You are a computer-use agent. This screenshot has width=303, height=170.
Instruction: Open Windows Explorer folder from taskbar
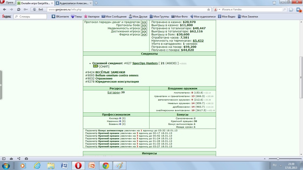(x=51, y=166)
